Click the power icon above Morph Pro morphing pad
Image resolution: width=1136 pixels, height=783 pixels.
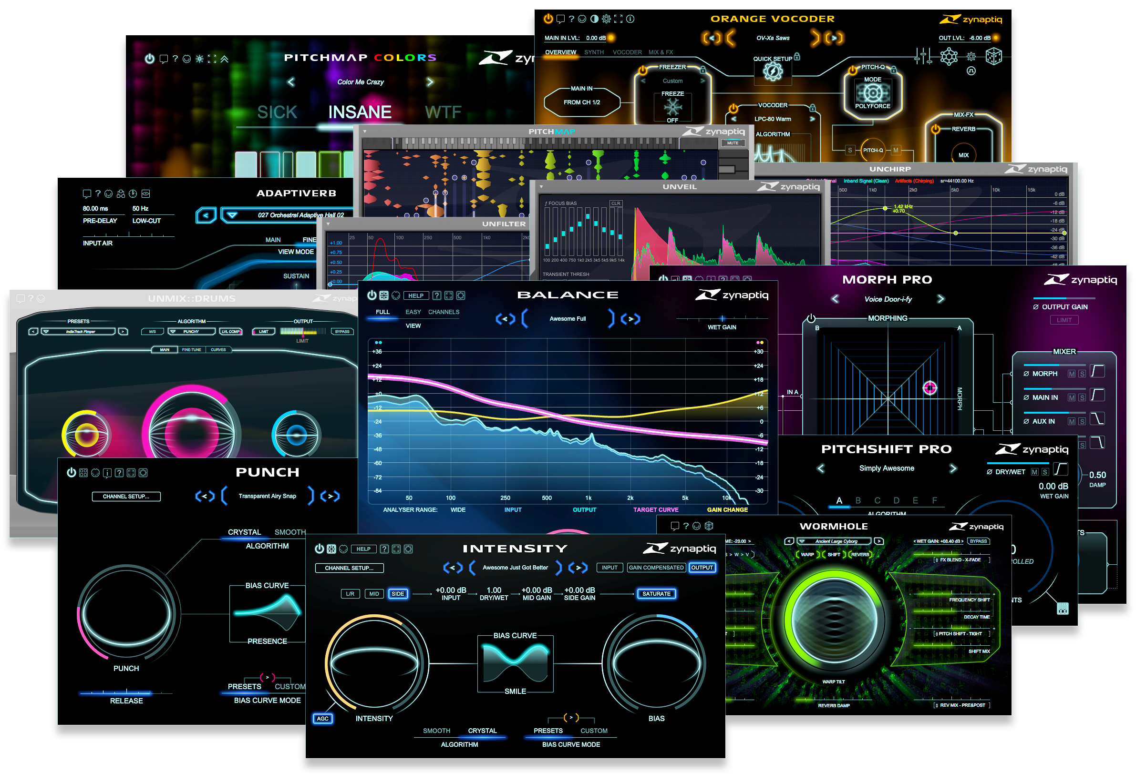pyautogui.click(x=811, y=318)
